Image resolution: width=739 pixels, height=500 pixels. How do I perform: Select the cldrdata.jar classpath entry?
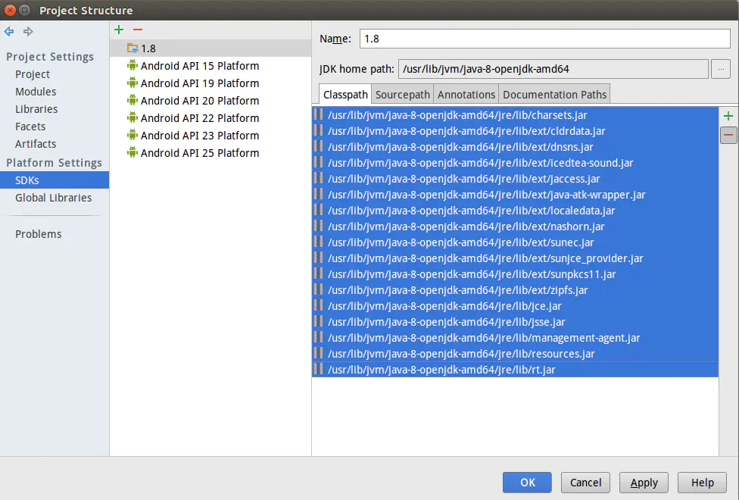click(x=515, y=131)
